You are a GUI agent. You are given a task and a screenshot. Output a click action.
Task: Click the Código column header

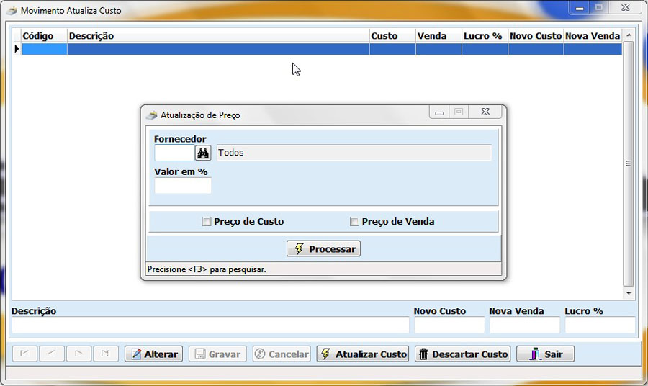[44, 36]
